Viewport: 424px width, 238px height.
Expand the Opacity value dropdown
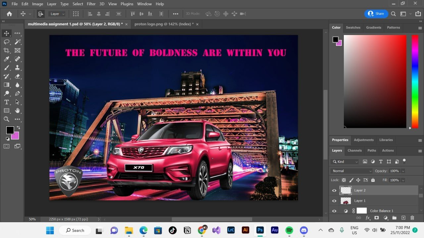coord(403,171)
